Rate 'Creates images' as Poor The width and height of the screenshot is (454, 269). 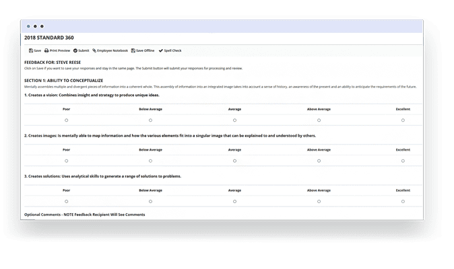[66, 161]
